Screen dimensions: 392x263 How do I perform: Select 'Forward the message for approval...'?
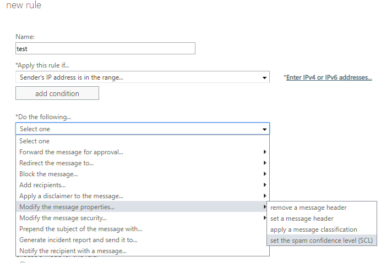tap(71, 152)
